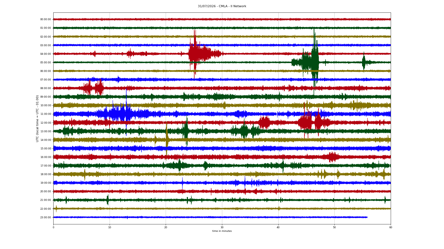
Task: Select the 11:00:00 trace time label
Action: (46, 114)
